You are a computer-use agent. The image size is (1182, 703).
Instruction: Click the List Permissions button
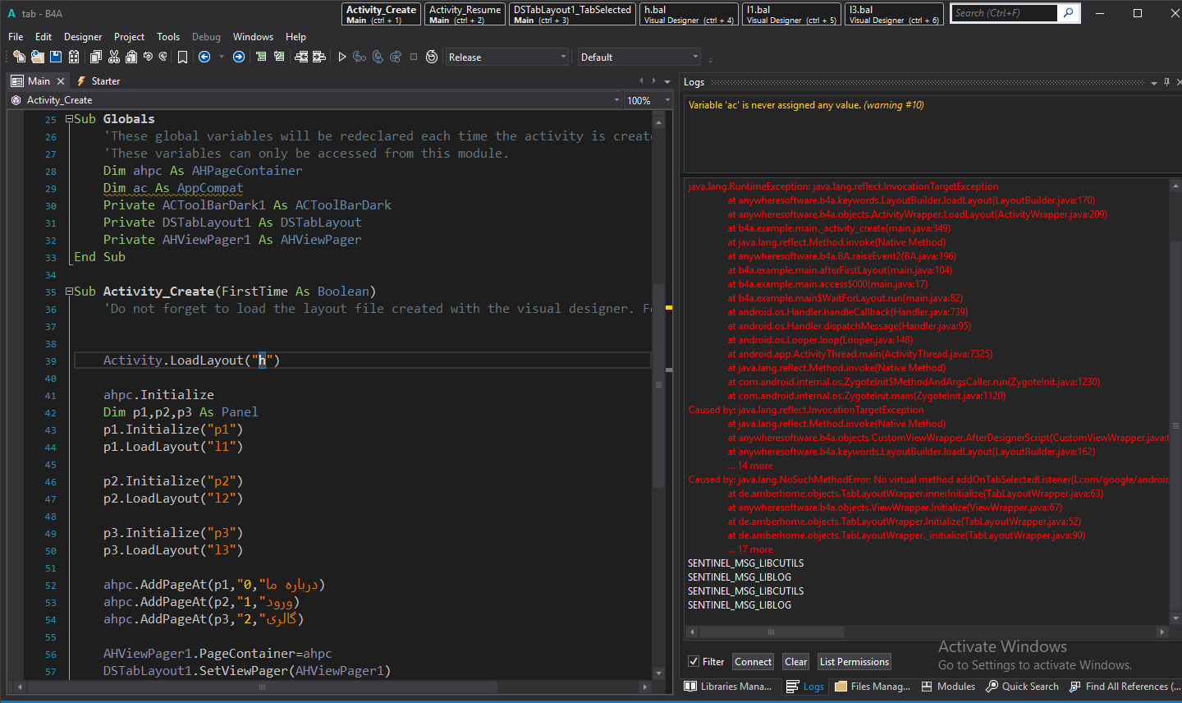click(854, 662)
